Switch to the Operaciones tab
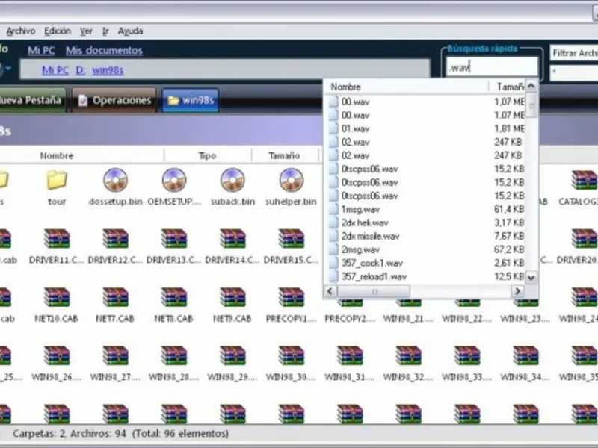The width and height of the screenshot is (598, 448). tap(114, 100)
